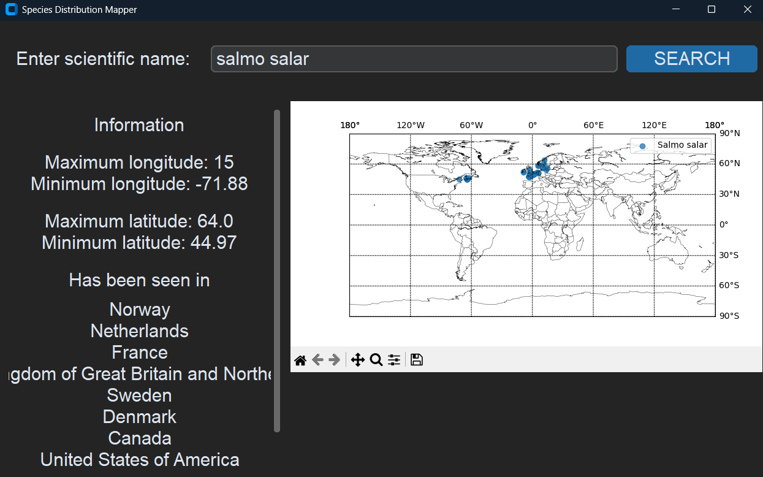The image size is (763, 477).
Task: Select Norway in the countries list
Action: click(x=140, y=310)
